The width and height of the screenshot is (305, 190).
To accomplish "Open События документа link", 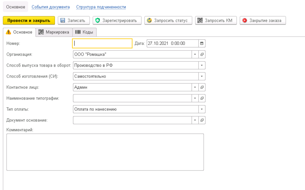I will [x=51, y=7].
